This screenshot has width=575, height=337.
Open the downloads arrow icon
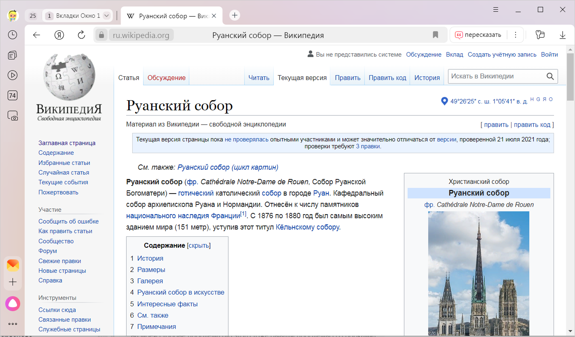(x=562, y=35)
